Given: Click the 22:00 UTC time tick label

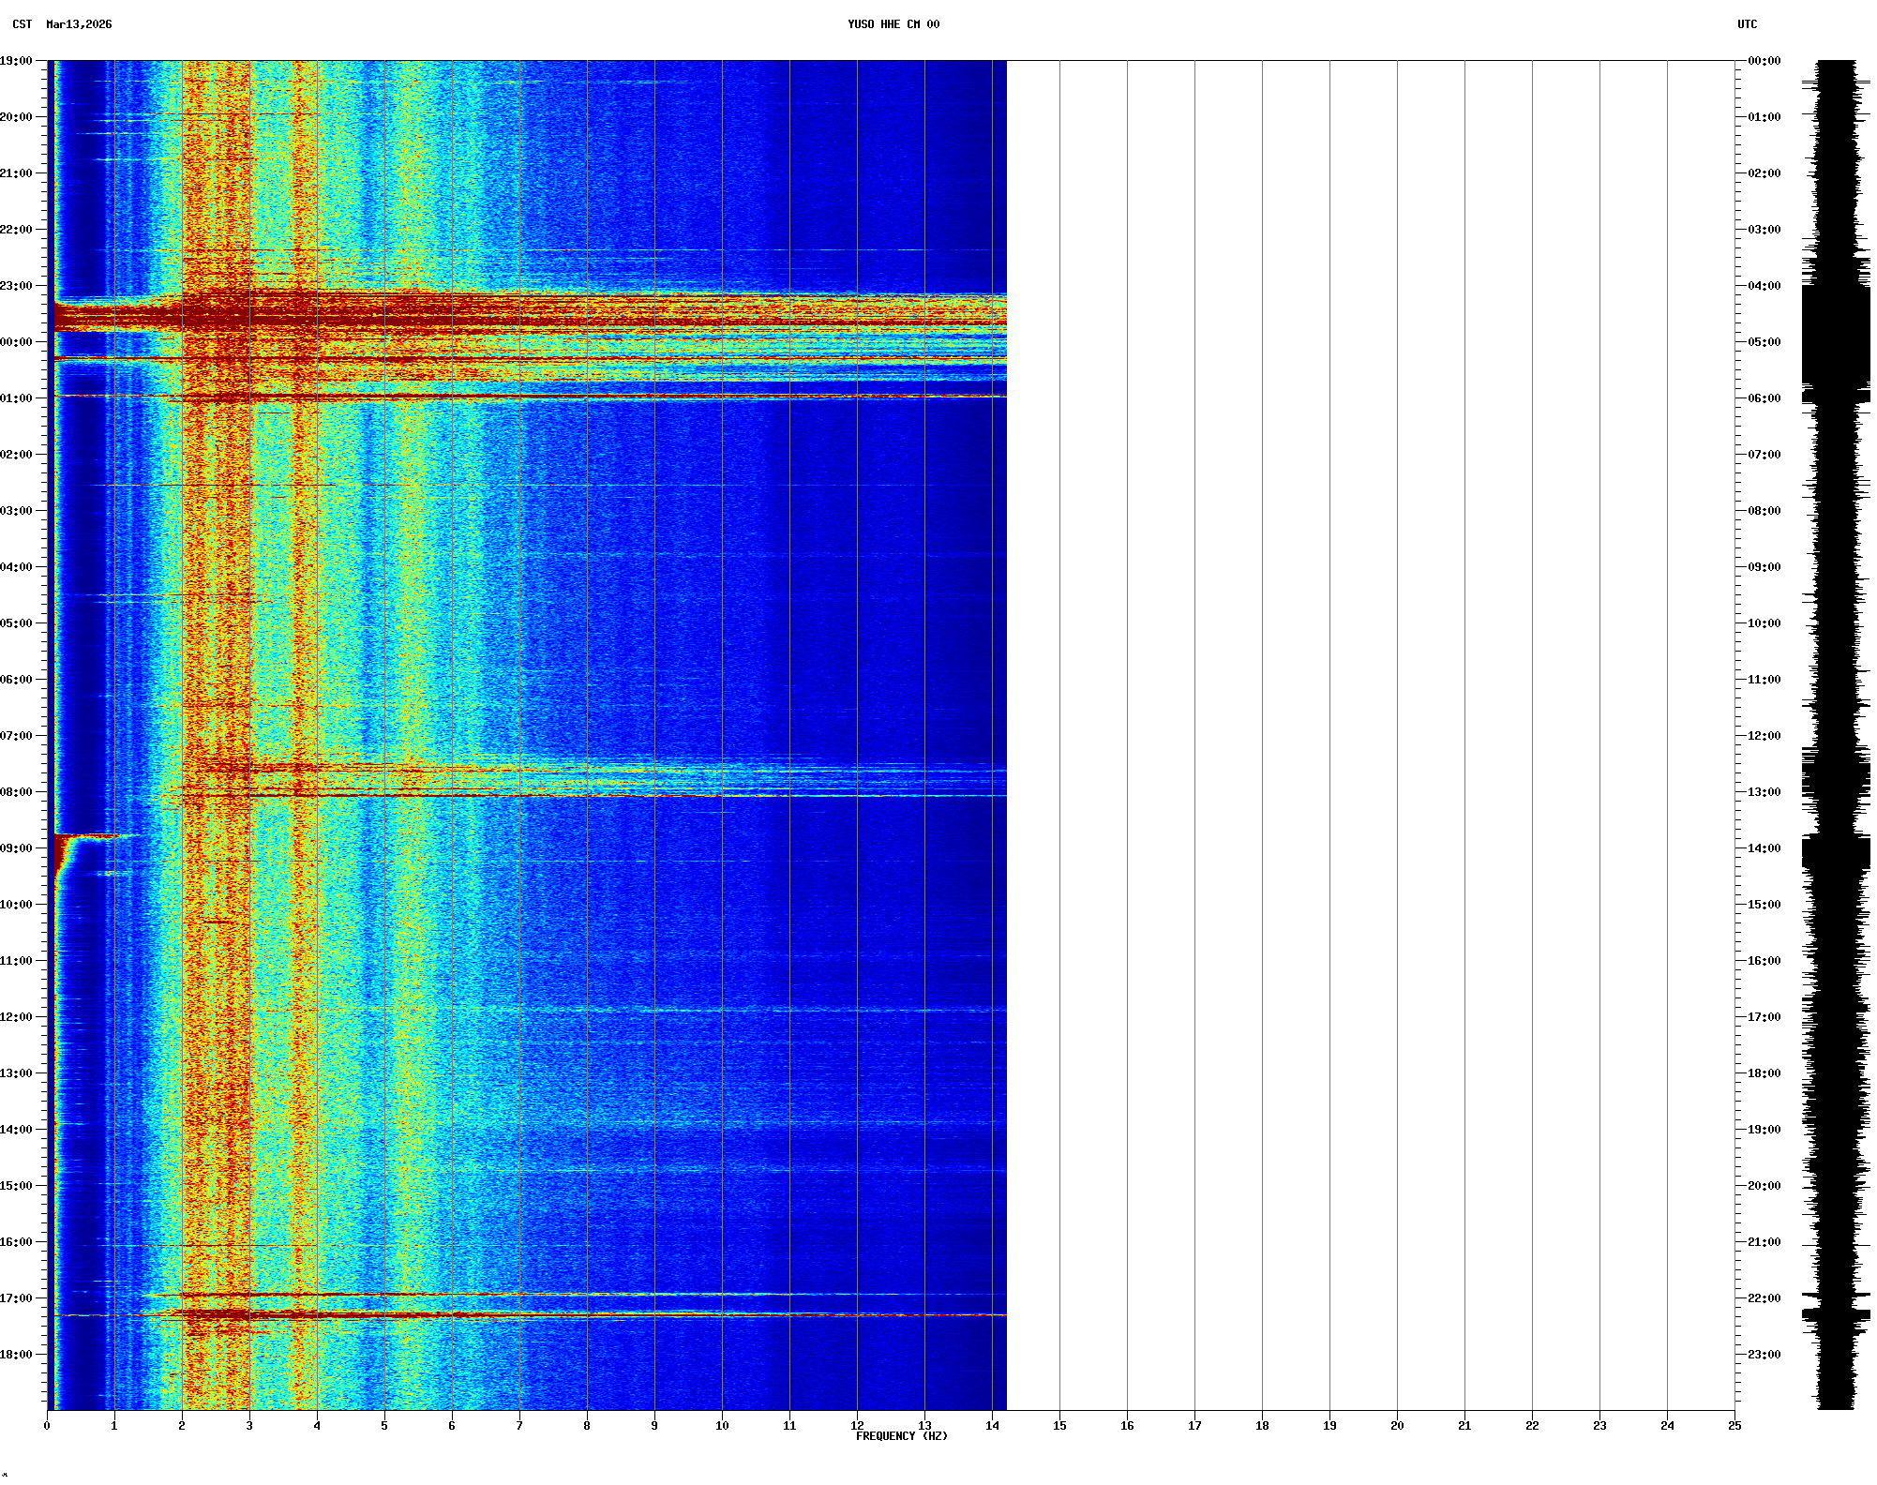Looking at the screenshot, I should tap(1764, 1298).
